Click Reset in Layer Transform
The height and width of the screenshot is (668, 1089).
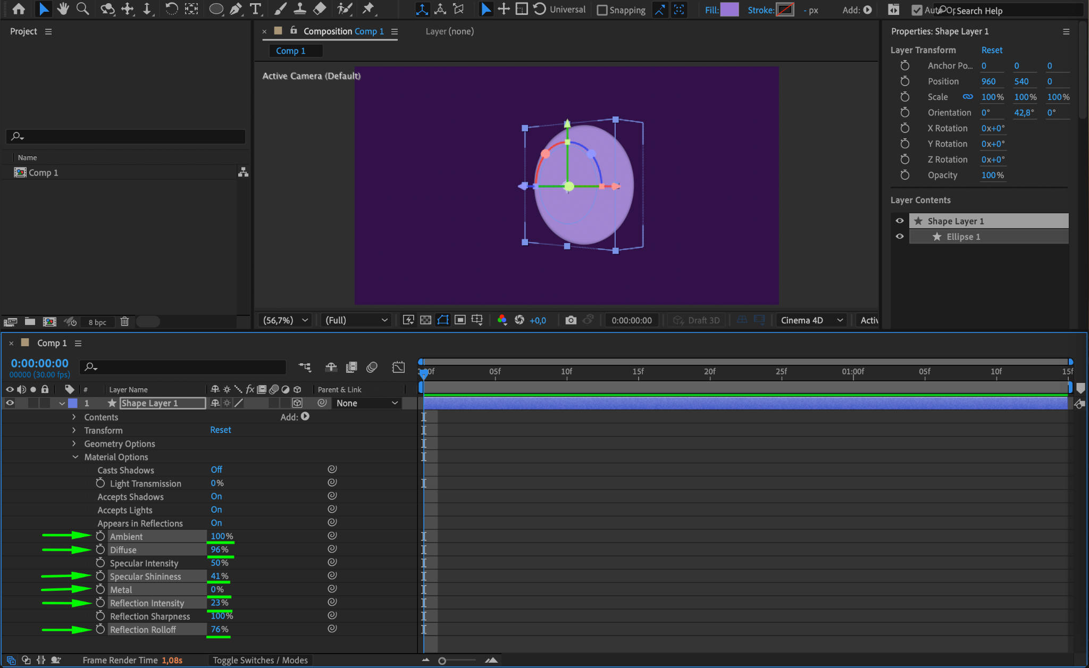pyautogui.click(x=992, y=50)
